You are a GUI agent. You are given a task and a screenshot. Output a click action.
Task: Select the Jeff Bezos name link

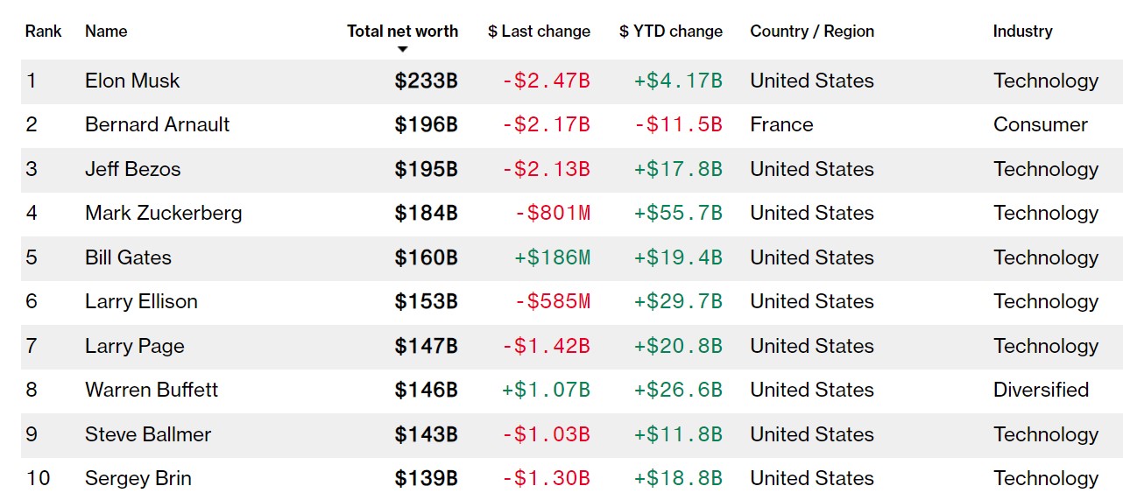pyautogui.click(x=132, y=170)
